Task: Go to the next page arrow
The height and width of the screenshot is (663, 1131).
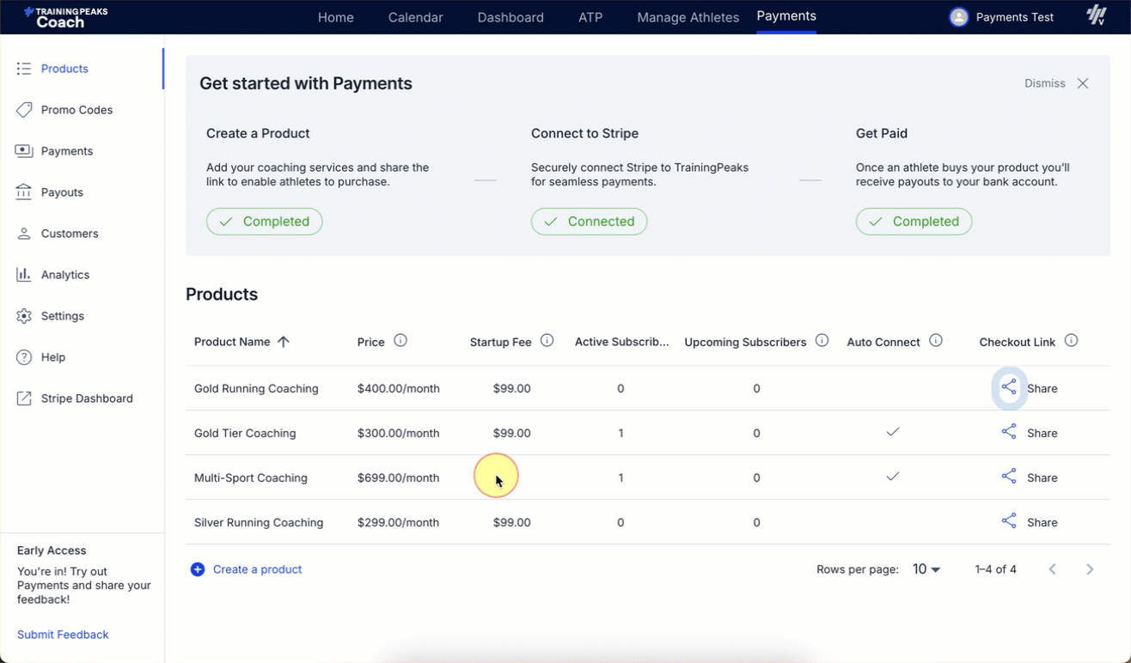Action: tap(1090, 569)
